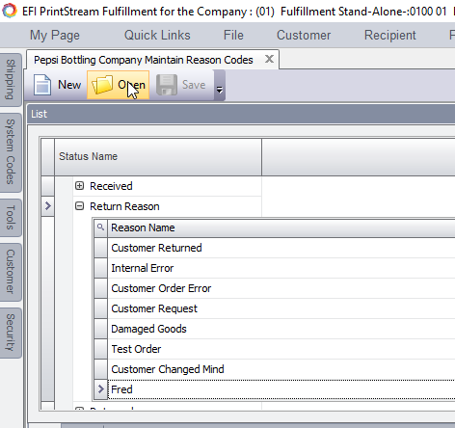Screen dimensions: 455x428
Task: Click the row selector beside Test Order
Action: tap(100, 349)
